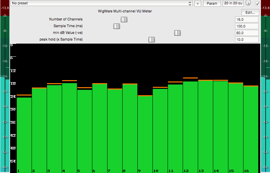Click the 'WigWare Multi-channel VU Meter' title text

[125, 11]
